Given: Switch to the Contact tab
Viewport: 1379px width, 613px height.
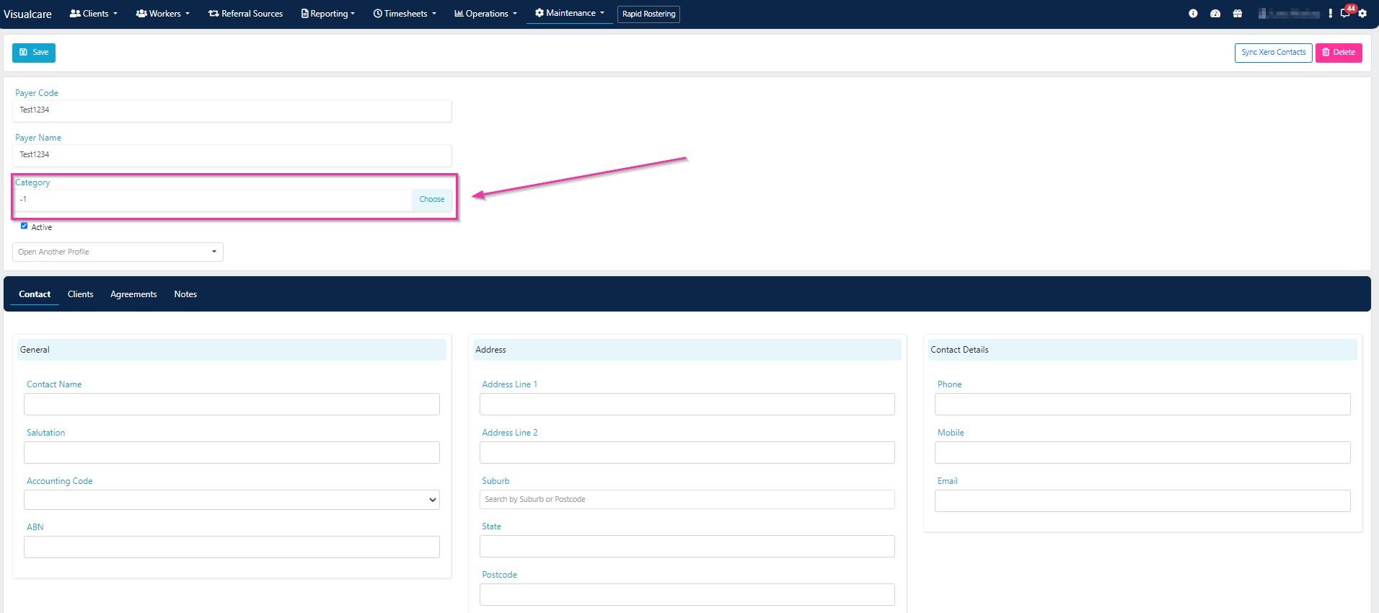Looking at the screenshot, I should (x=35, y=294).
